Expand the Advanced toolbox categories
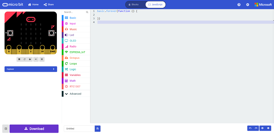 (x=76, y=94)
